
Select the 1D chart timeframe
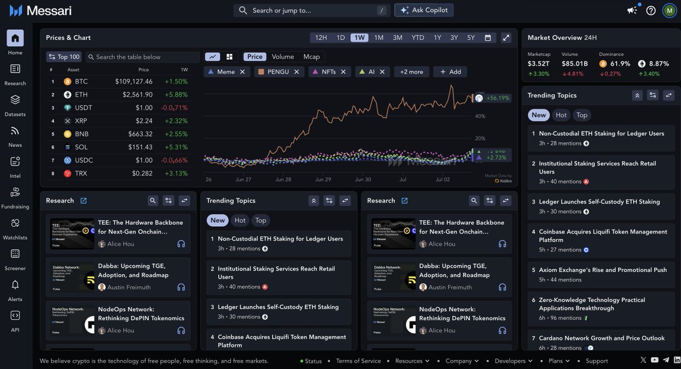click(340, 37)
